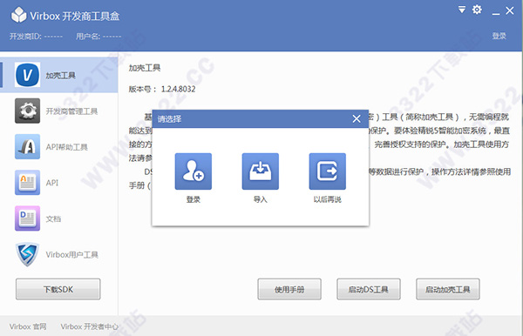The image size is (523, 336).
Task: Click the 导入 label under dialog icon
Action: [260, 199]
